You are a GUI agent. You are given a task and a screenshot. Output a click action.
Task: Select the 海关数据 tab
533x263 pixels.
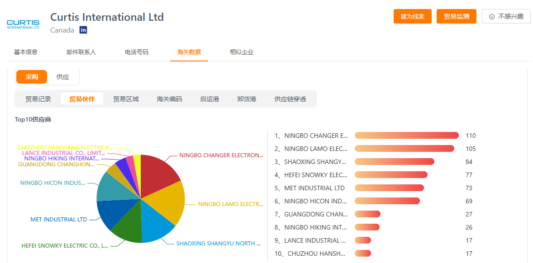point(189,52)
